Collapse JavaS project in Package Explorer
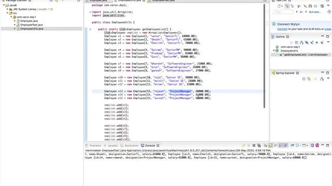 4,5
